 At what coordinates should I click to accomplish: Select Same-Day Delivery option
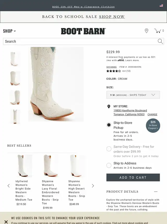click(109, 149)
